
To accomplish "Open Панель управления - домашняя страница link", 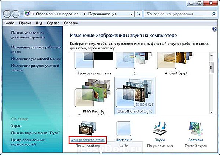I will 29,35.
